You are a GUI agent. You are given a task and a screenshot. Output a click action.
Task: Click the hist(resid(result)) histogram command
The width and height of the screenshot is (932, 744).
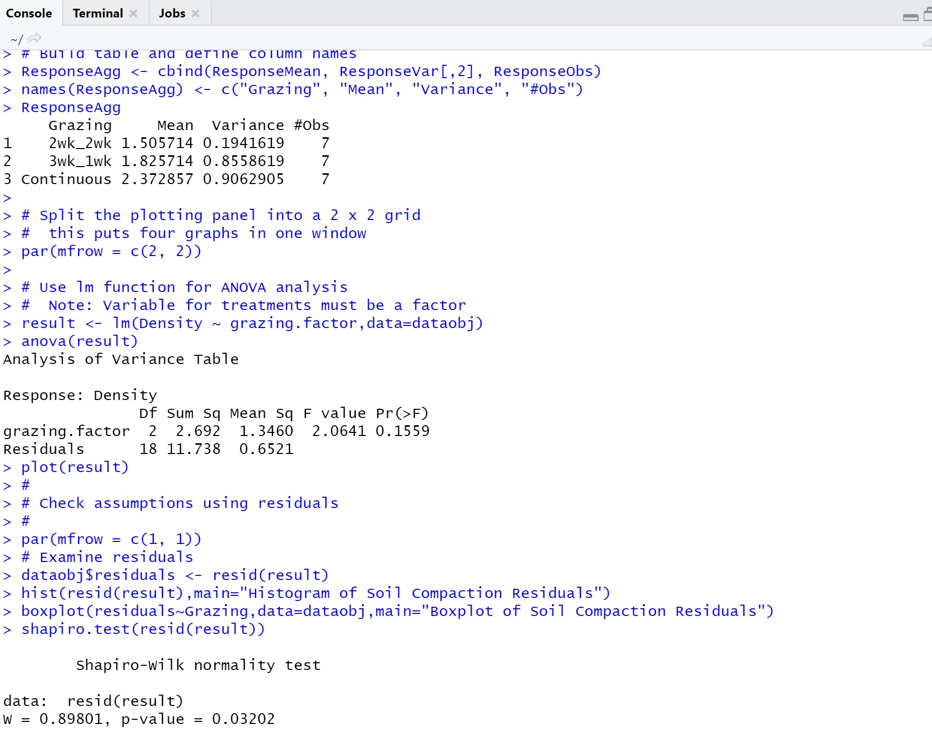pos(316,593)
